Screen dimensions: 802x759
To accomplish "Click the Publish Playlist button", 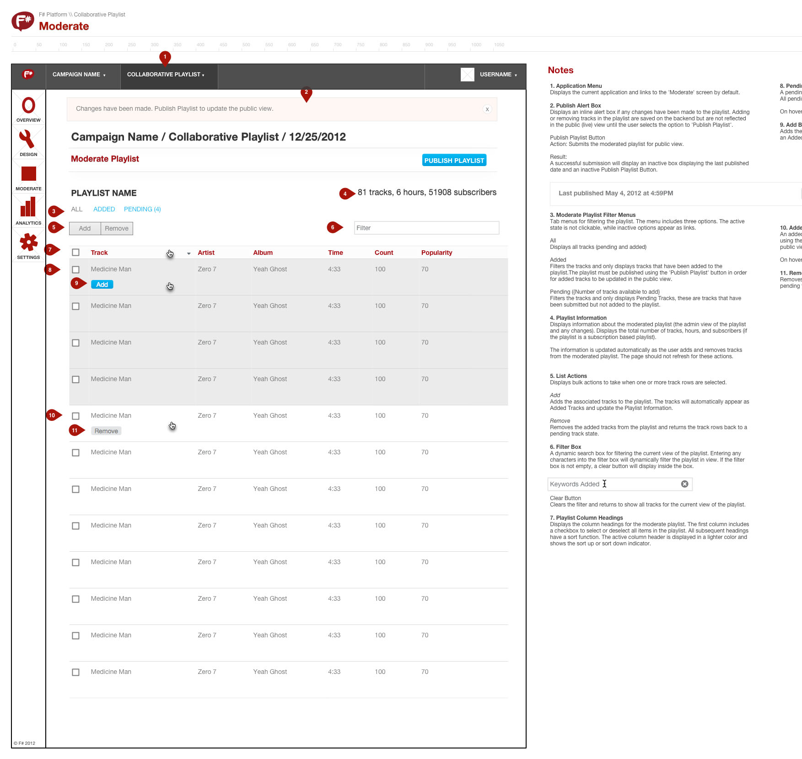I will [454, 160].
